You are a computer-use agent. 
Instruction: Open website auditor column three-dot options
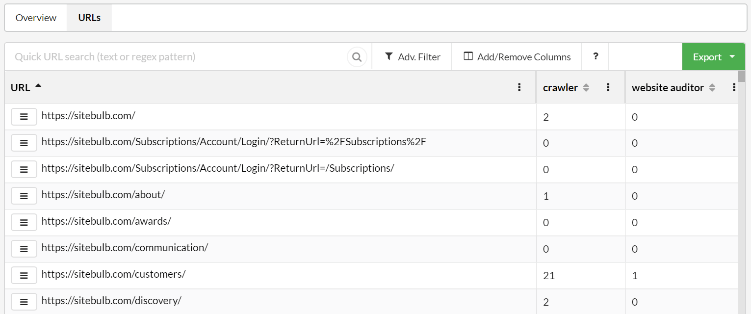point(734,87)
